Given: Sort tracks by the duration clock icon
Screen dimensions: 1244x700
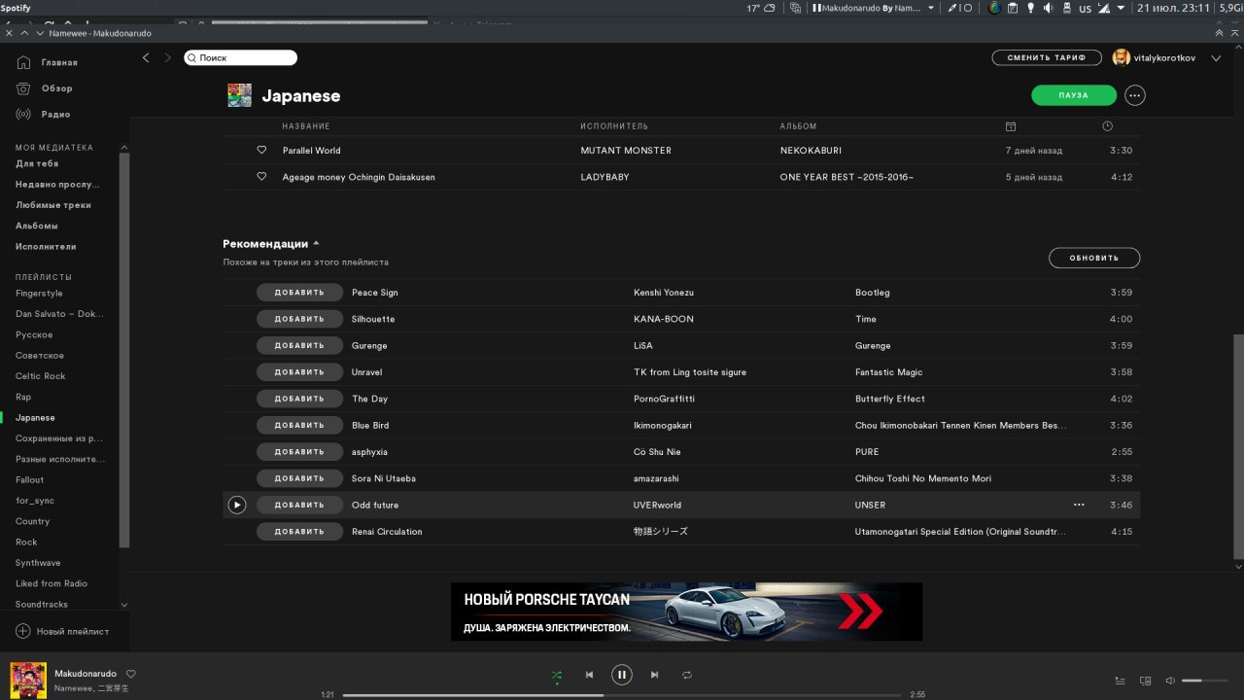Looking at the screenshot, I should click(1108, 126).
